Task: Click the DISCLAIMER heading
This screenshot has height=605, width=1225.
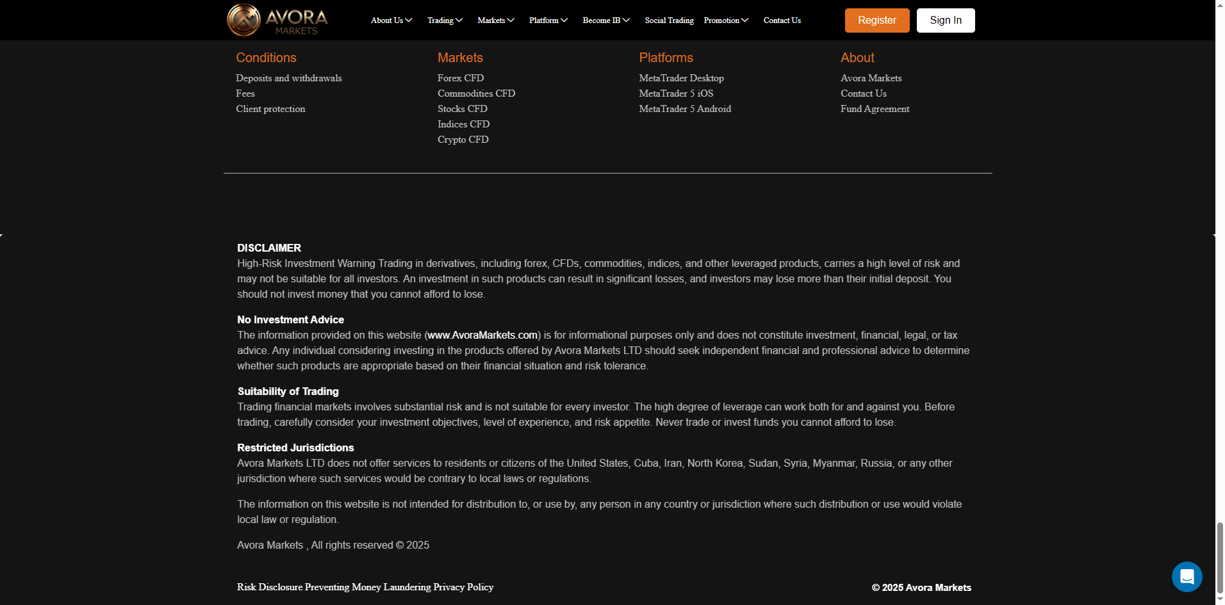Action: pos(269,248)
